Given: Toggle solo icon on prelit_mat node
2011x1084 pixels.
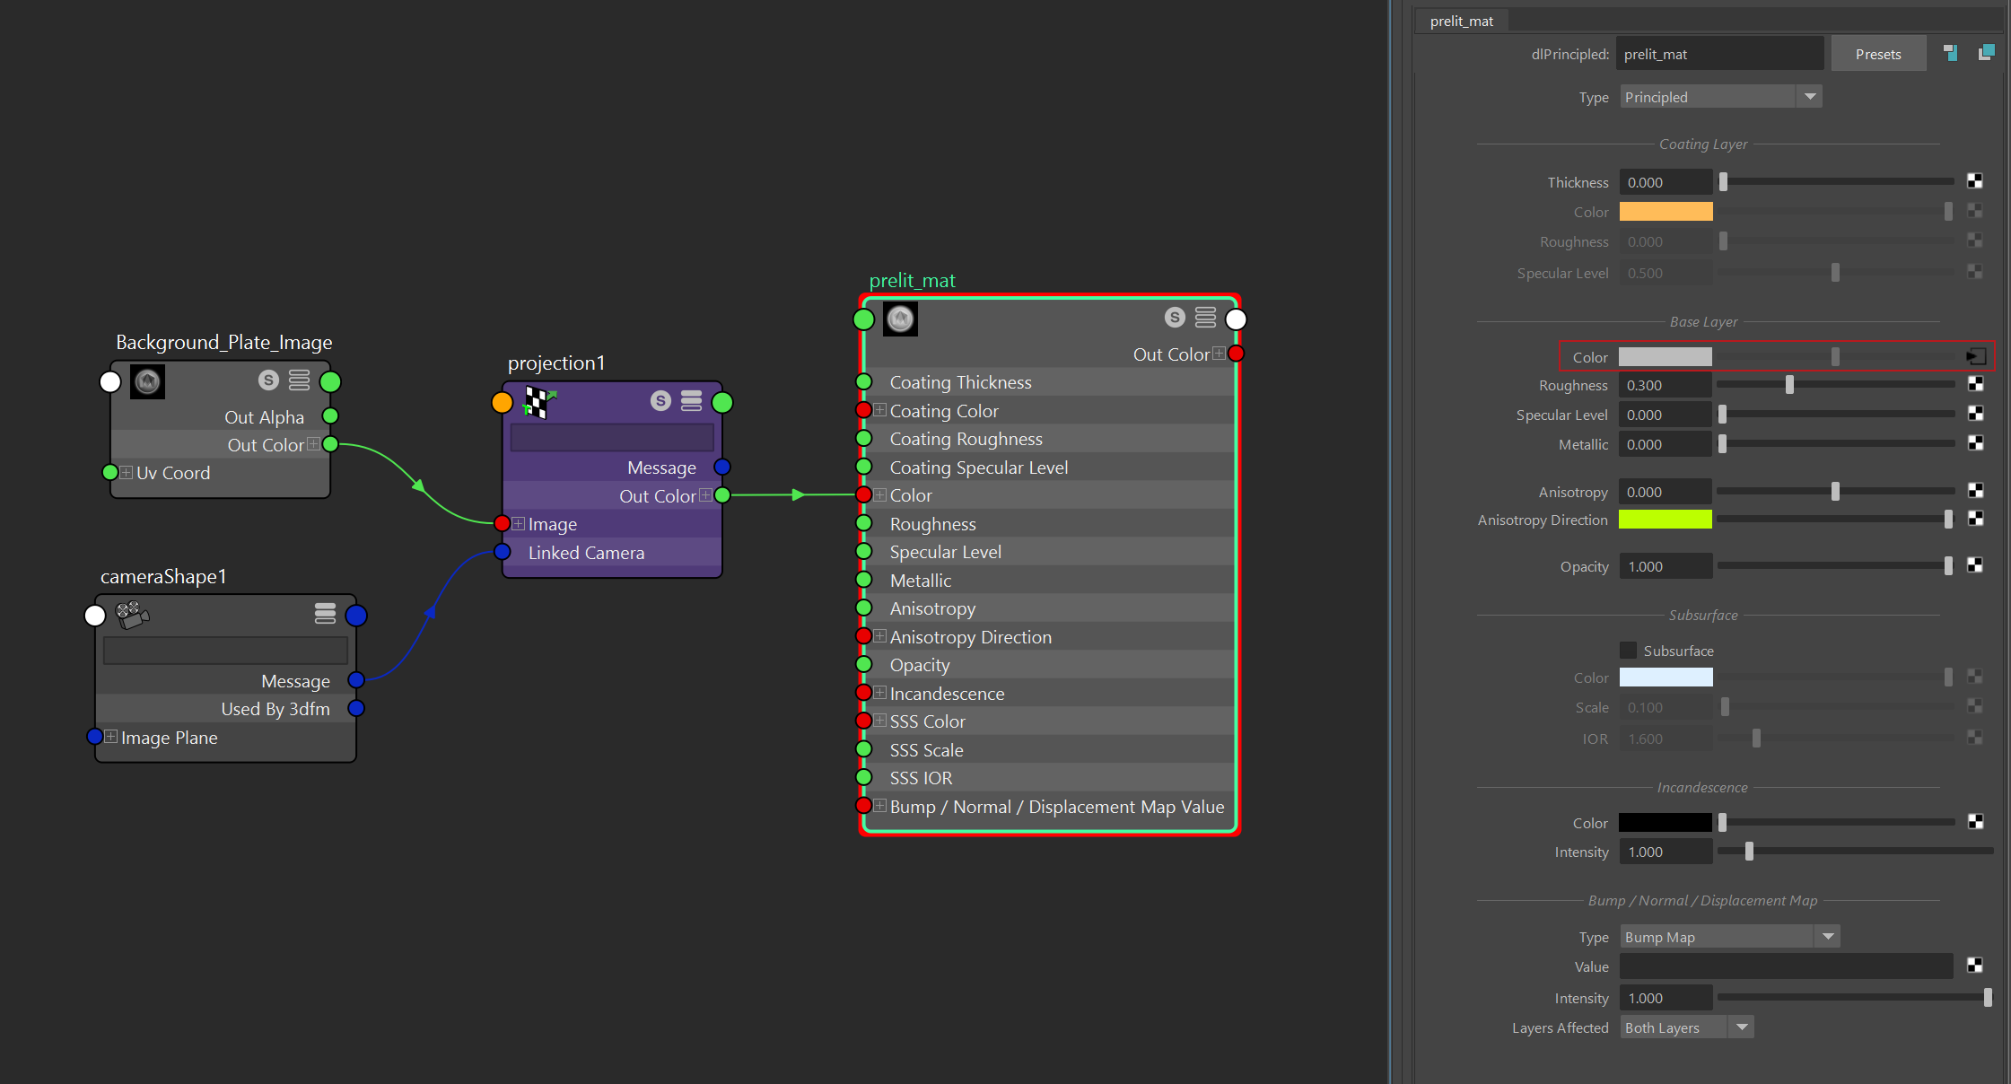Looking at the screenshot, I should click(x=1175, y=318).
